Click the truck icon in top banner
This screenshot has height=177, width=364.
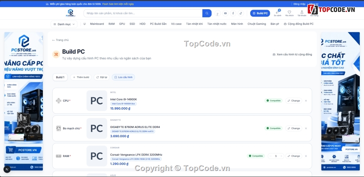(x=48, y=4)
